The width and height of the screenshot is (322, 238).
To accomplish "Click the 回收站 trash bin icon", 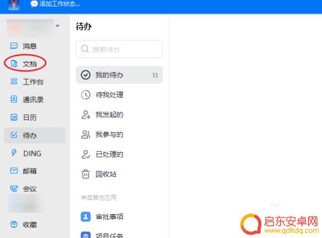I will coord(86,174).
